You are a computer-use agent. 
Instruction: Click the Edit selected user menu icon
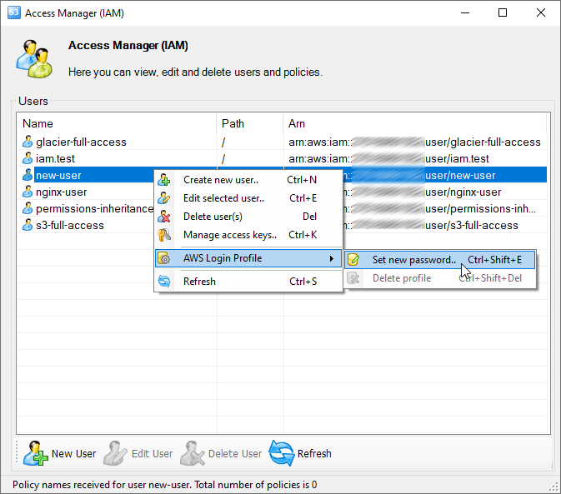[x=164, y=198]
